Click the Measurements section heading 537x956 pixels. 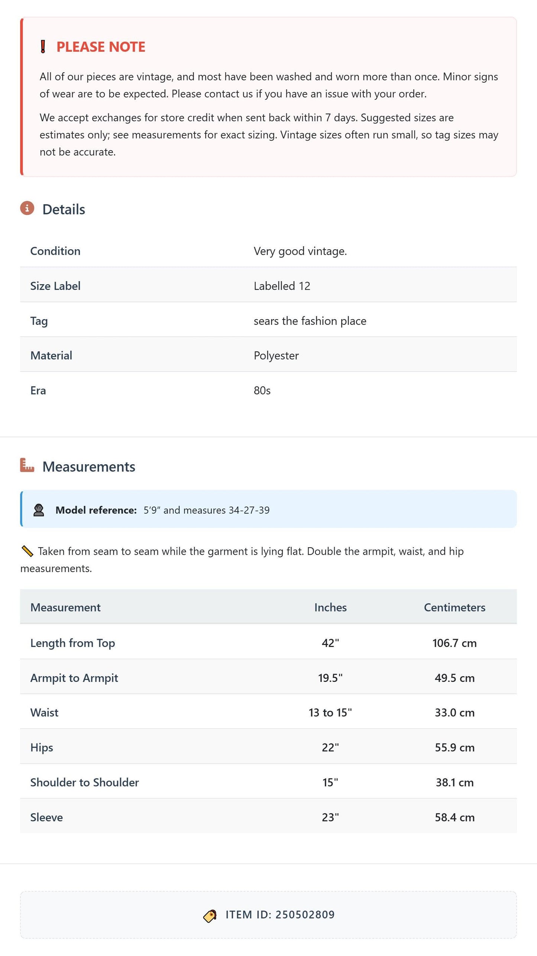tap(89, 466)
